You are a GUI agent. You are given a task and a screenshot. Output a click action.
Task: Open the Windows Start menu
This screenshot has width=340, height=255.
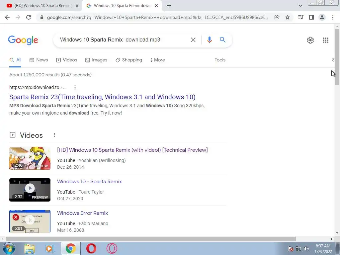[x=9, y=248]
